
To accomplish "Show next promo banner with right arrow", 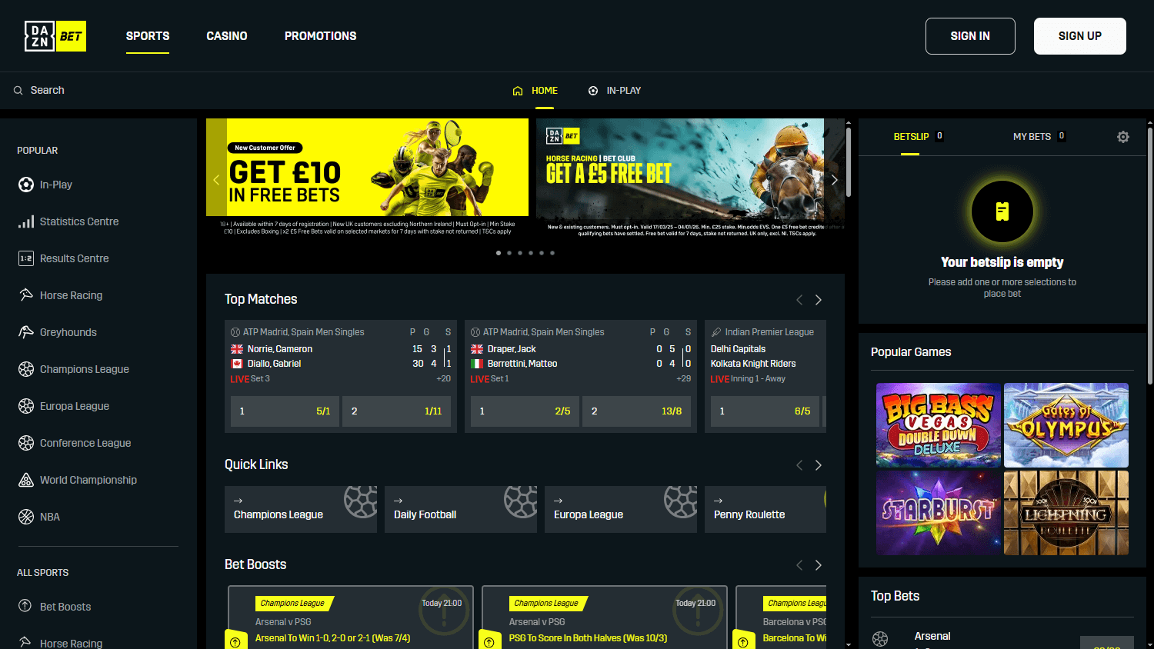I will click(x=835, y=180).
